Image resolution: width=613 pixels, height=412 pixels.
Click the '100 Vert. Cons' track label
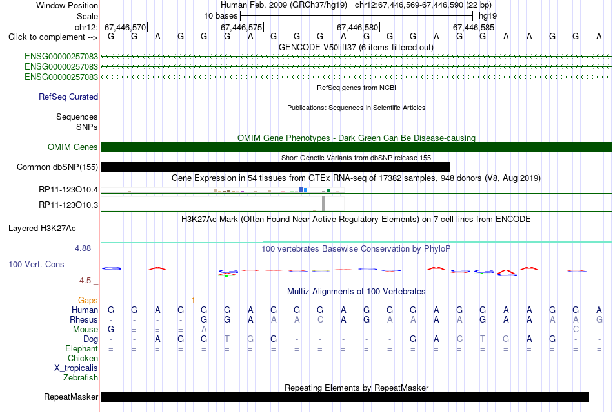(x=36, y=264)
